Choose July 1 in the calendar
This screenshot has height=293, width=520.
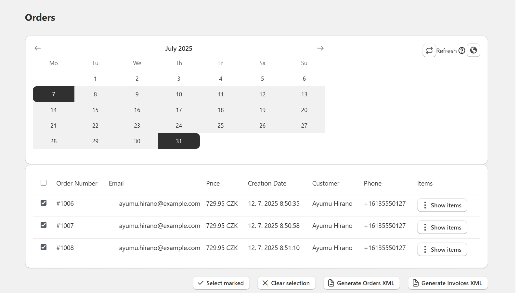[x=95, y=78]
